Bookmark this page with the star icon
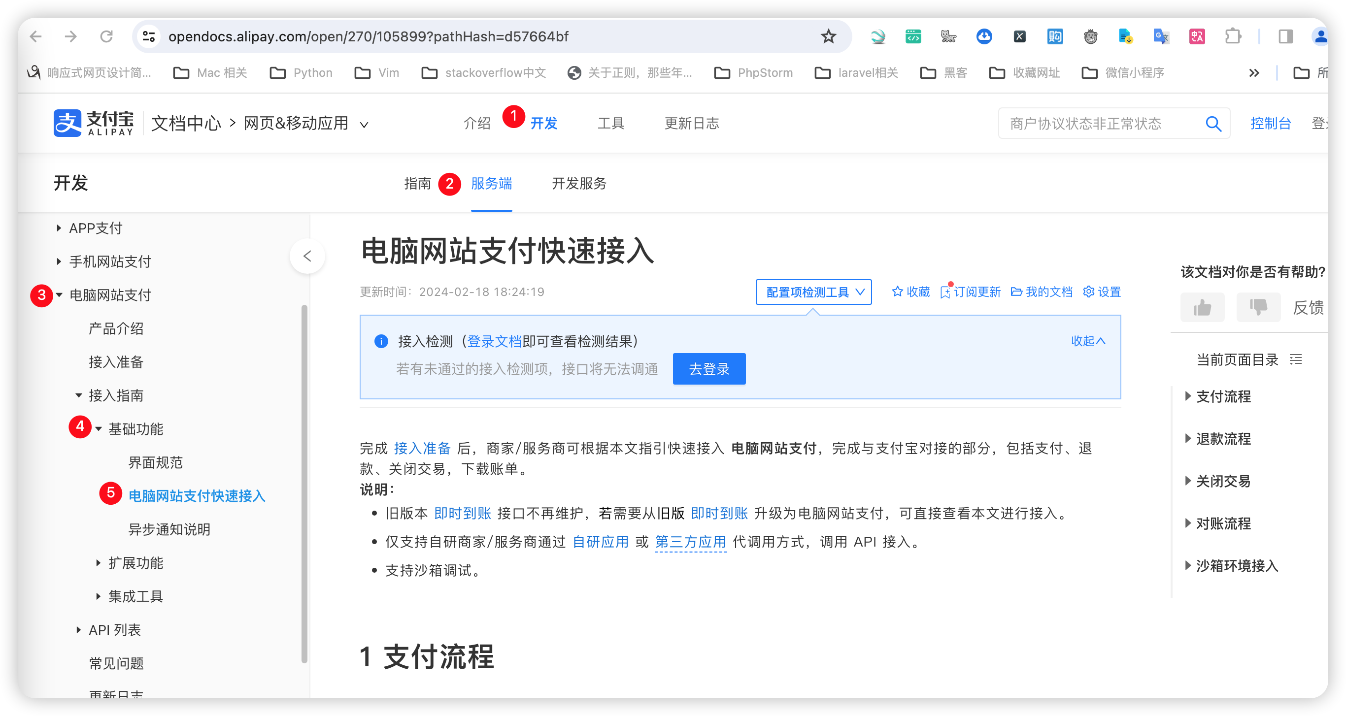 828,36
